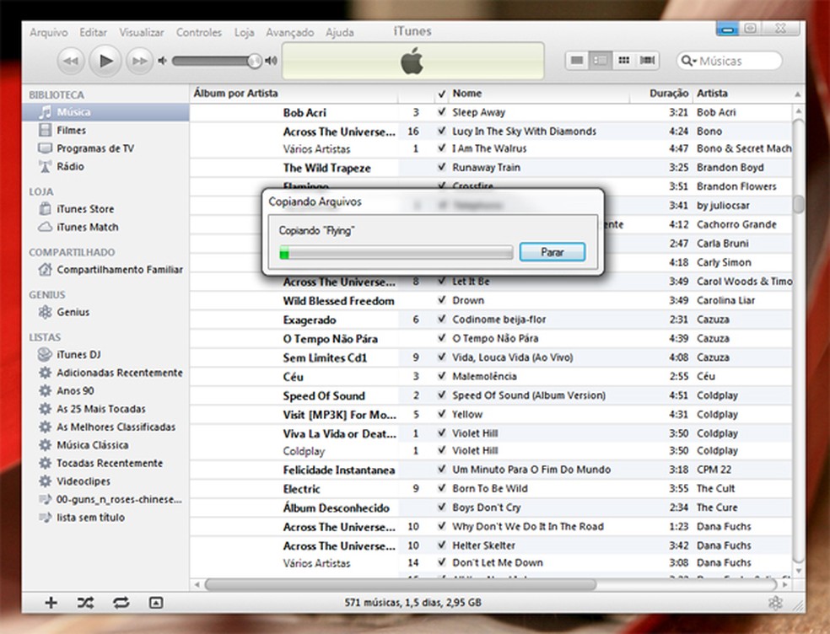Show or hide the artwork viewer
Image resolution: width=830 pixels, height=634 pixels.
[155, 602]
